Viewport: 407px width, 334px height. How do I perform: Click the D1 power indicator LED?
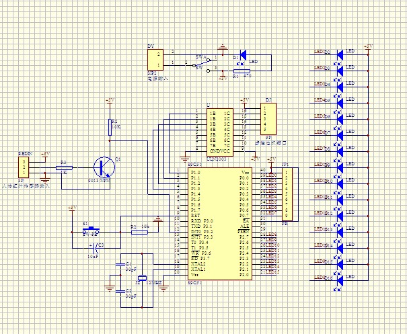coord(243,55)
